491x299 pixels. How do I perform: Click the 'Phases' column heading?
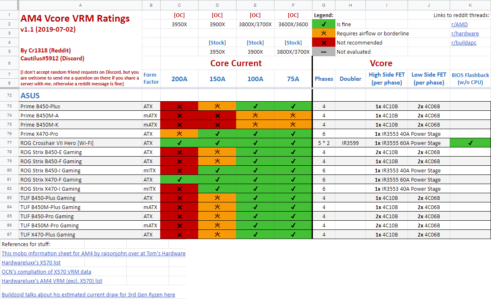(324, 79)
